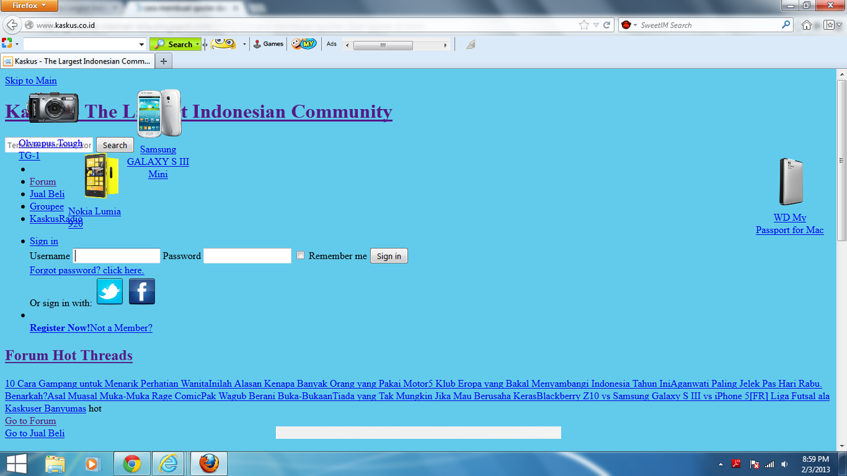Click the MY toolbar icon
847x476 pixels.
pyautogui.click(x=304, y=44)
